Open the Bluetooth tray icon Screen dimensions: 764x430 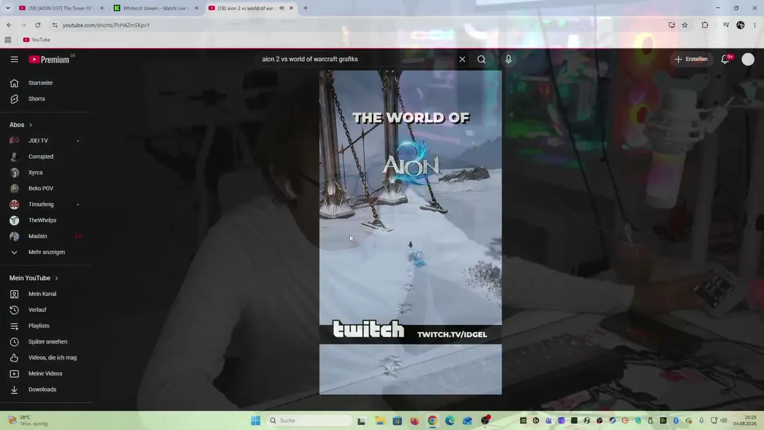click(676, 420)
